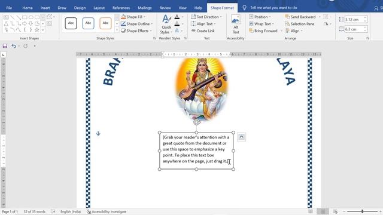383x215 pixels.
Task: Select the Text Box shape in Insert Shapes
Action: click(6, 17)
